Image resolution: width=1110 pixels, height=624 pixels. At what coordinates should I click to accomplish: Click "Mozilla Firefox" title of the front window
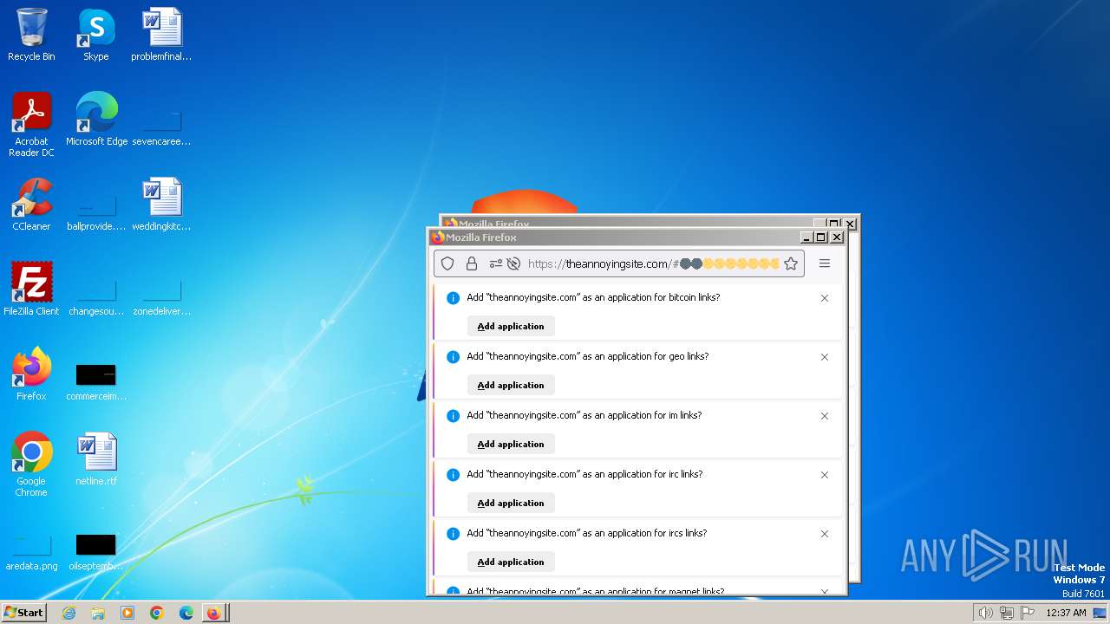[x=481, y=237]
